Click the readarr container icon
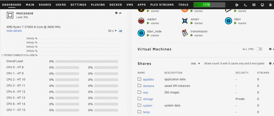Image resolution: width=274 pixels, height=116 pixels. [x=141, y=21]
